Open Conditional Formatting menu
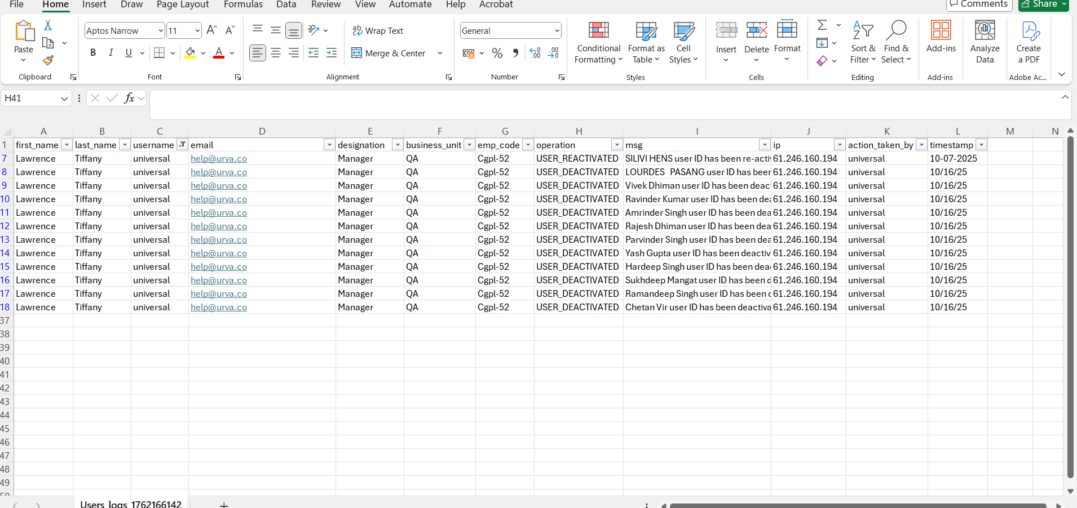 [x=598, y=43]
